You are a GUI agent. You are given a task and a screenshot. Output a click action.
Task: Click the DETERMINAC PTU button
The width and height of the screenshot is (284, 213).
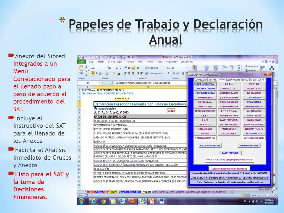pyautogui.click(x=254, y=133)
